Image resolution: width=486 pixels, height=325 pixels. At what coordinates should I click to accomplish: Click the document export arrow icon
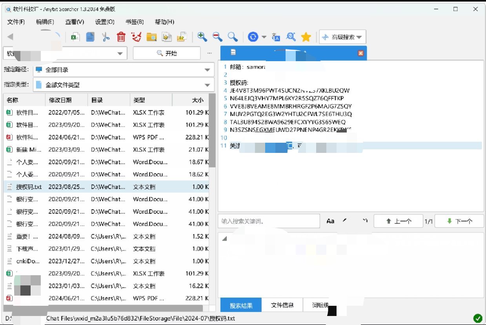pos(167,37)
